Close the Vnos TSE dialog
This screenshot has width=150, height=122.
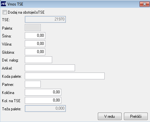144,4
